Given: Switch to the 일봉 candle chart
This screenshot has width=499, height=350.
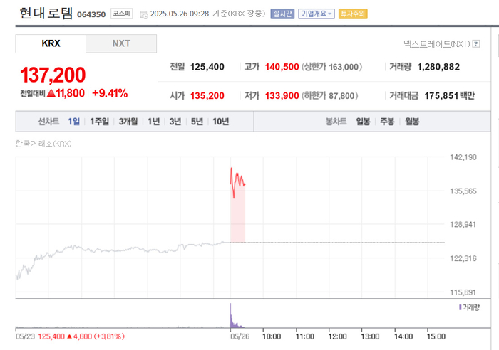Looking at the screenshot, I should coord(363,122).
